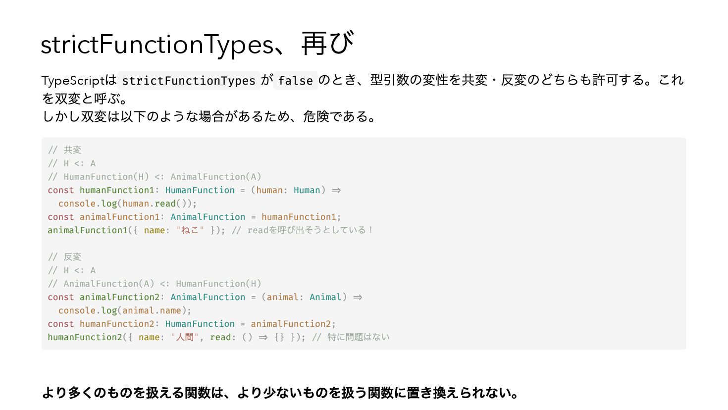
Task: Click the string "人間" in the last code line
Action: pyautogui.click(x=185, y=337)
